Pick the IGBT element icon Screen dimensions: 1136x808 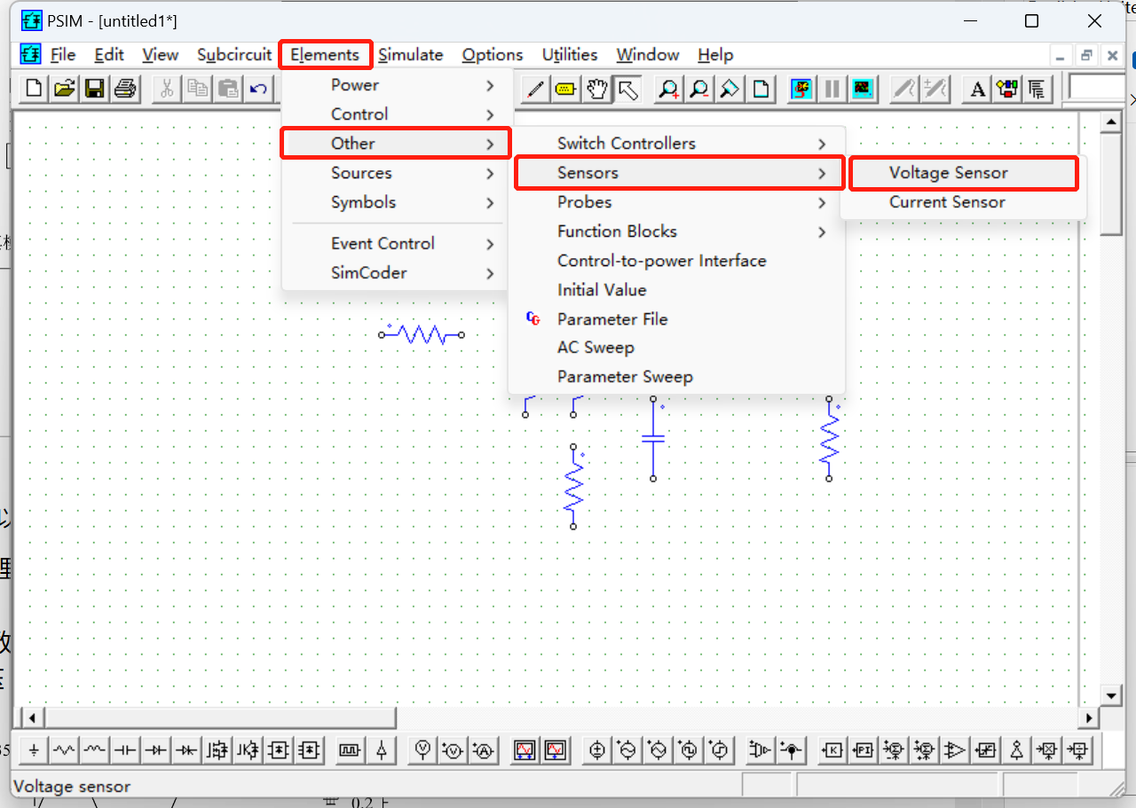click(248, 750)
